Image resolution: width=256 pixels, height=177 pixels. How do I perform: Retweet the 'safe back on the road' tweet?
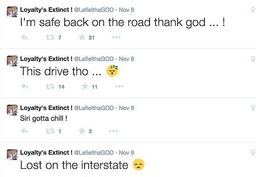50,37
